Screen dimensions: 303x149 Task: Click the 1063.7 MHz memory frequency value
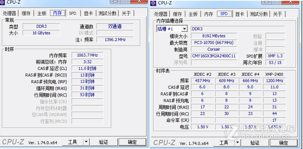[87, 55]
